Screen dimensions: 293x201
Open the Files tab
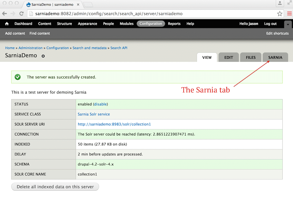(251, 58)
